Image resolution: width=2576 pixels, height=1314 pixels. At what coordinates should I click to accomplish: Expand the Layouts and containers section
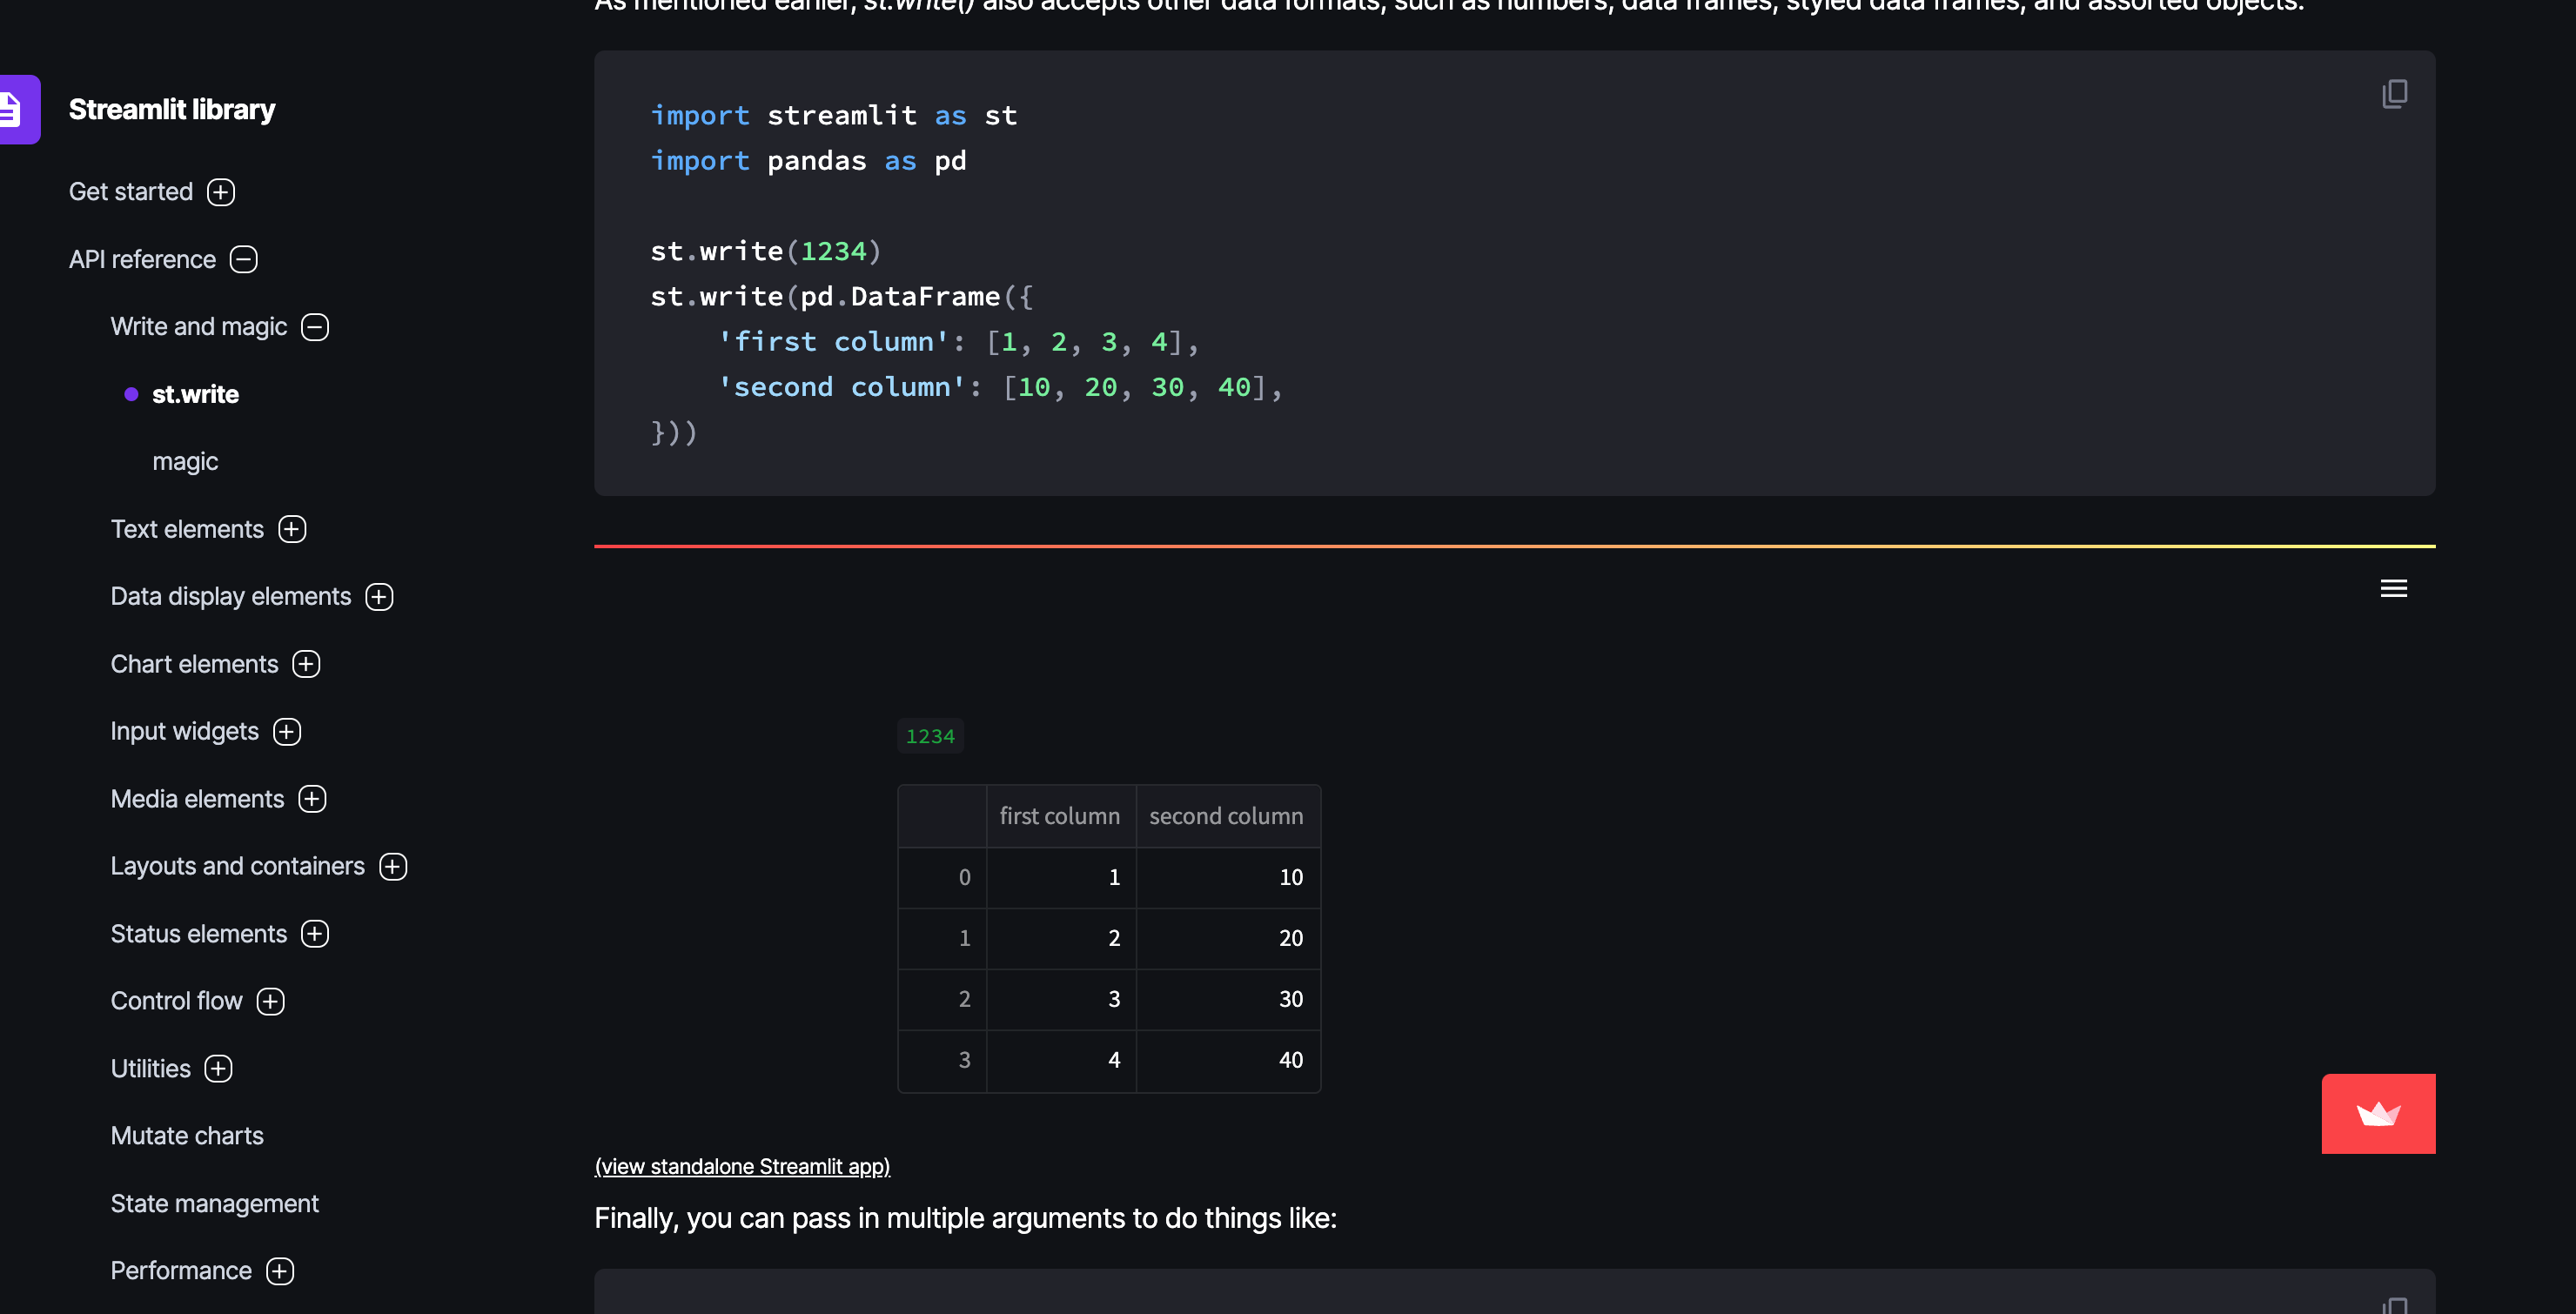click(393, 866)
